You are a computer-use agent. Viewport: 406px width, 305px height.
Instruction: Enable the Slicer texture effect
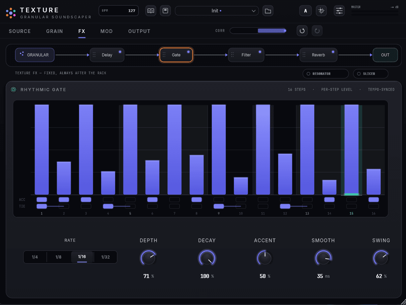coord(371,74)
